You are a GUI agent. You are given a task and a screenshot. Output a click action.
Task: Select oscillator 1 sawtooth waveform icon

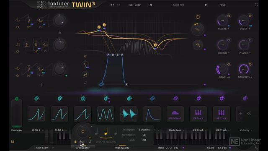pos(18,21)
